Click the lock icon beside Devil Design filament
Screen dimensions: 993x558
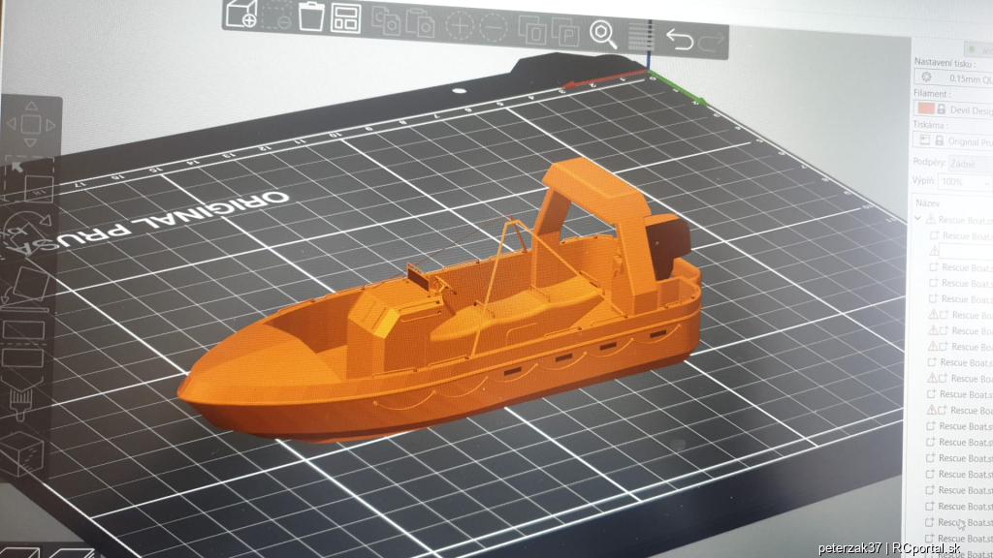point(941,108)
